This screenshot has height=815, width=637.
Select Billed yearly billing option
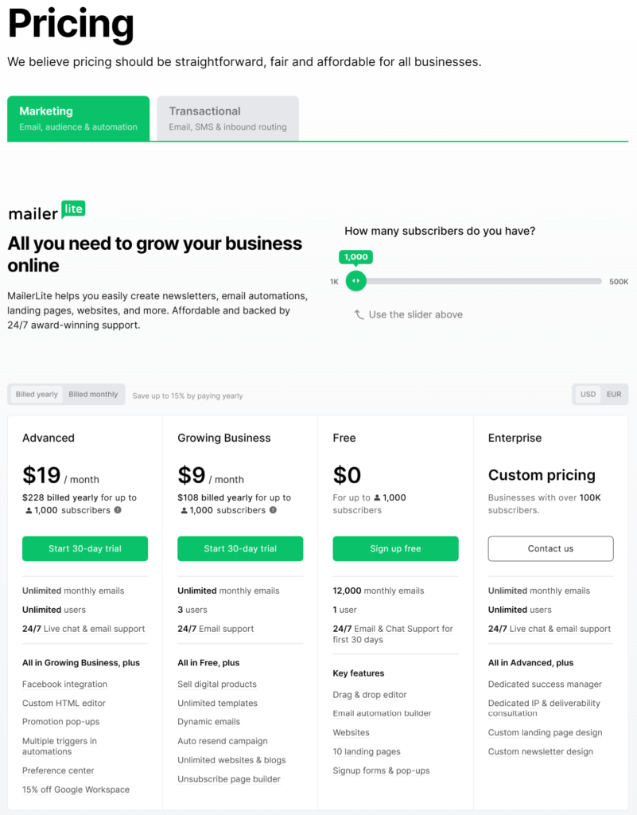(37, 395)
